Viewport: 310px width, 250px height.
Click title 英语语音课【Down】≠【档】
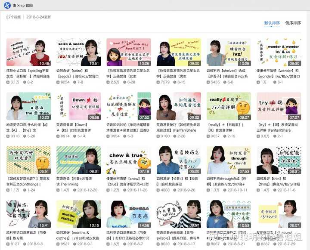pyautogui.click(x=74, y=127)
